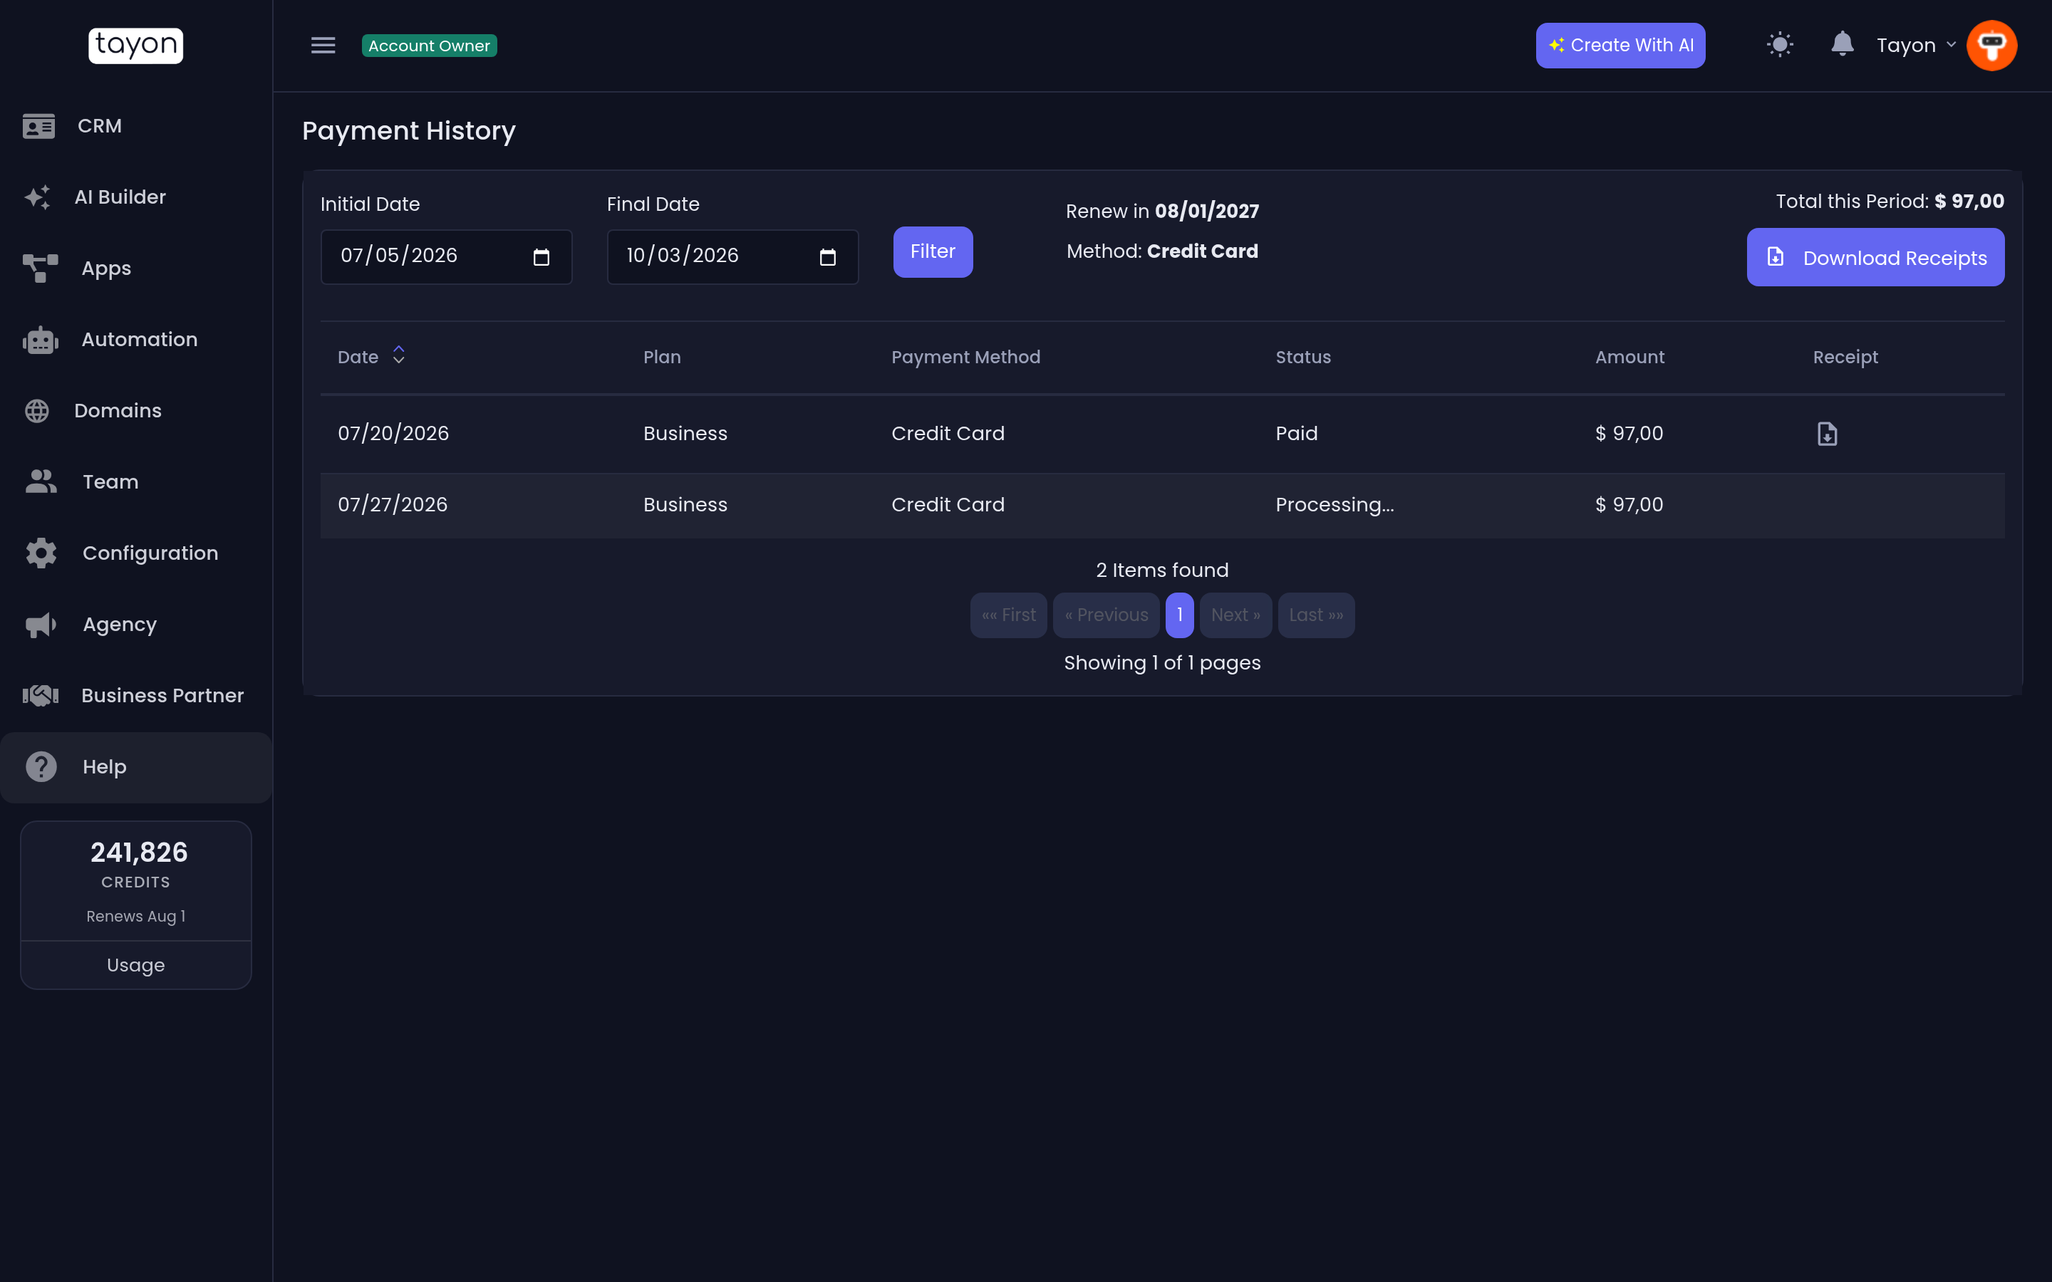Click the Business Partner handshake icon

(x=41, y=695)
